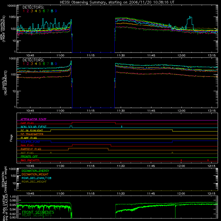Click the SAA_FLAG label
This screenshot has width=221, height=221.
coord(27,145)
